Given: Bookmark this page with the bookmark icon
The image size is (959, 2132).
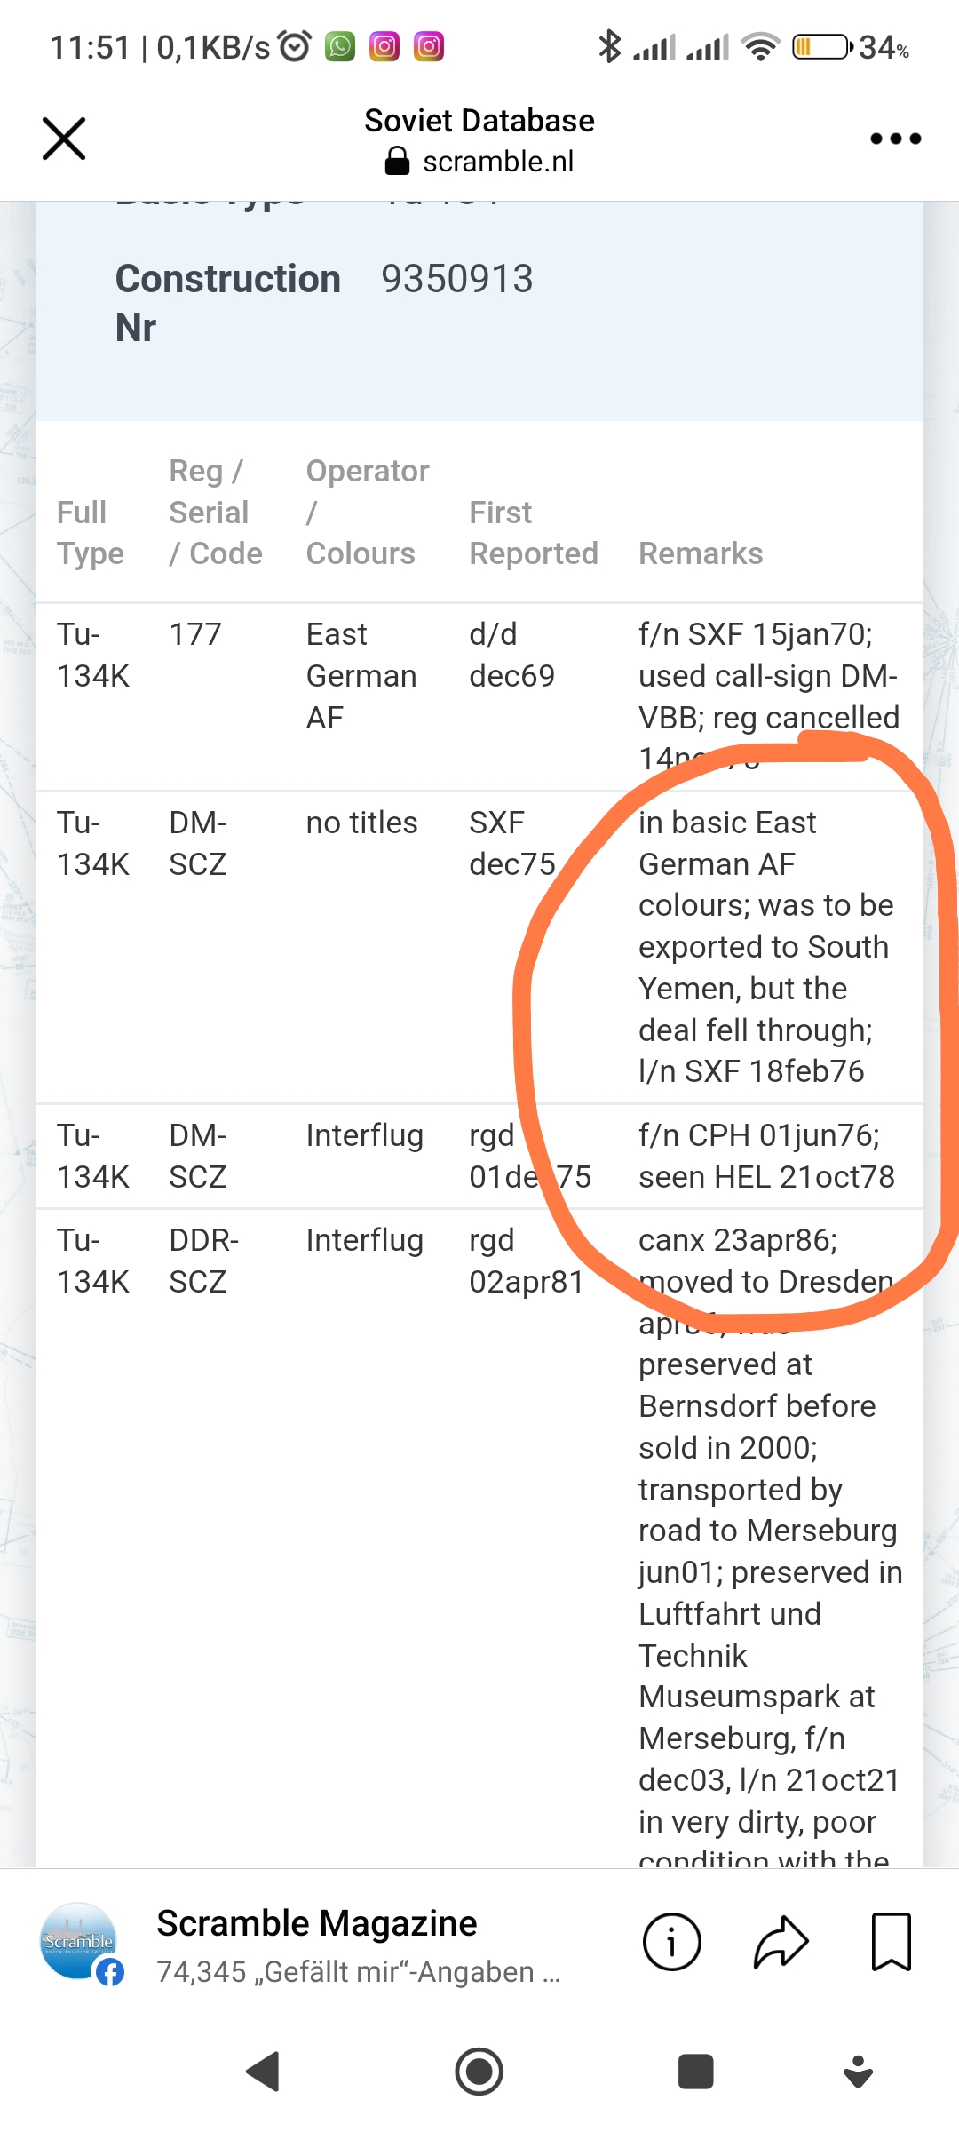Looking at the screenshot, I should point(891,1942).
